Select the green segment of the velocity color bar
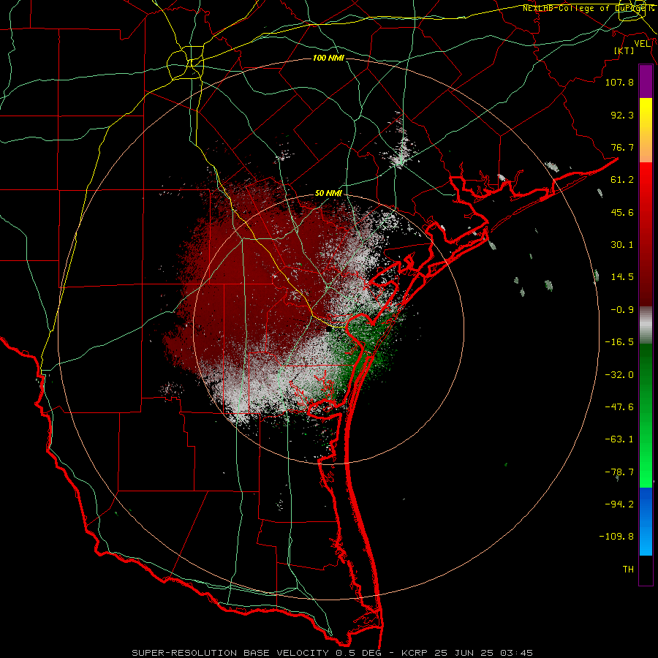Viewport: 658px width, 658px height. point(646,415)
